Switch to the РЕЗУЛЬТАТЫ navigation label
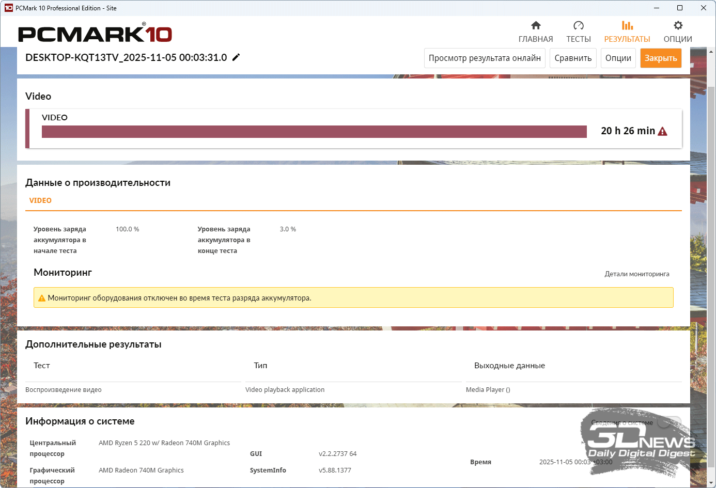 (x=627, y=39)
